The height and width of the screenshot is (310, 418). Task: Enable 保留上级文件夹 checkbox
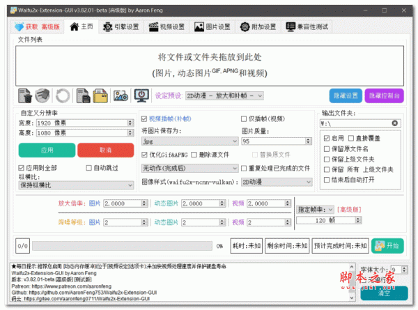point(327,159)
